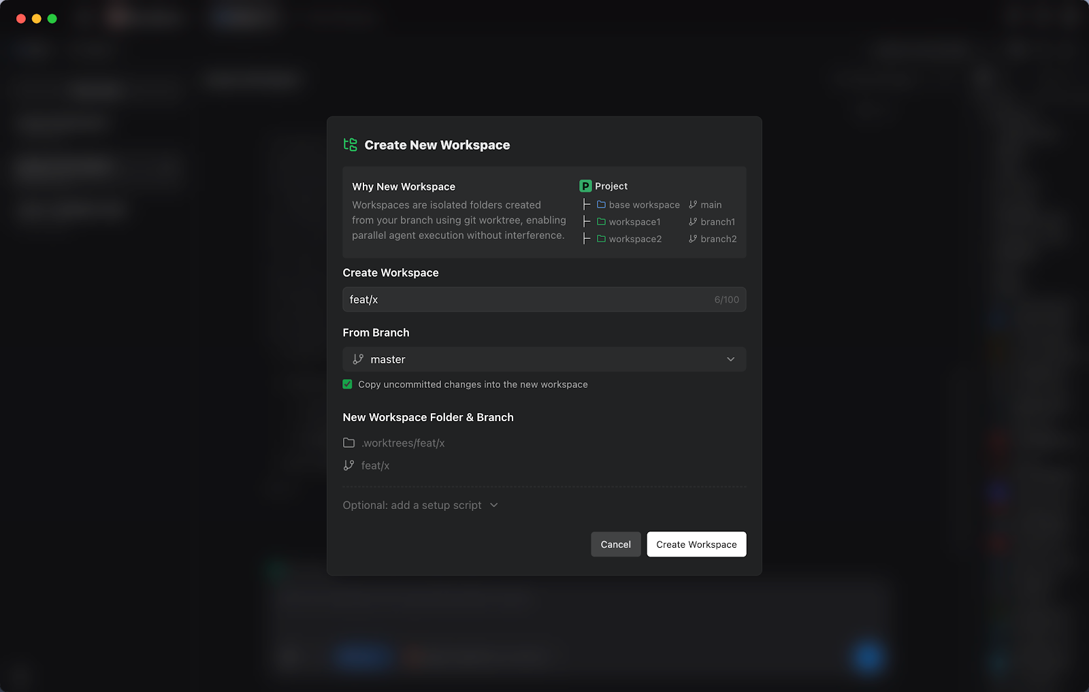
Task: Select the folder icon beside .worktrees/feat/x
Action: click(x=349, y=442)
